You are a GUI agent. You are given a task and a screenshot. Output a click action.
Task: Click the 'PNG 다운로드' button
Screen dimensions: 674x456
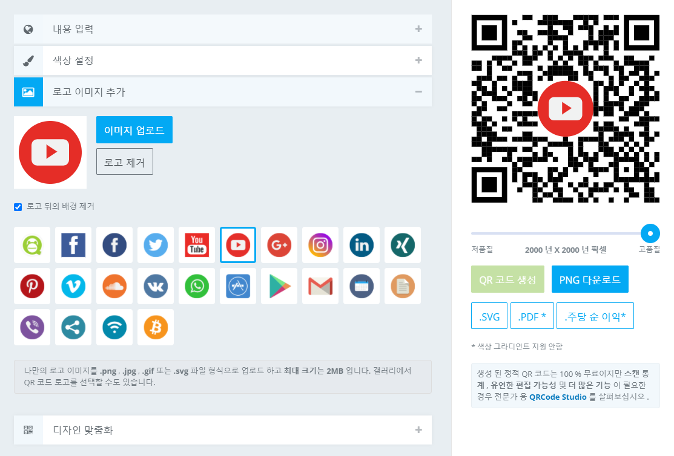pyautogui.click(x=590, y=279)
